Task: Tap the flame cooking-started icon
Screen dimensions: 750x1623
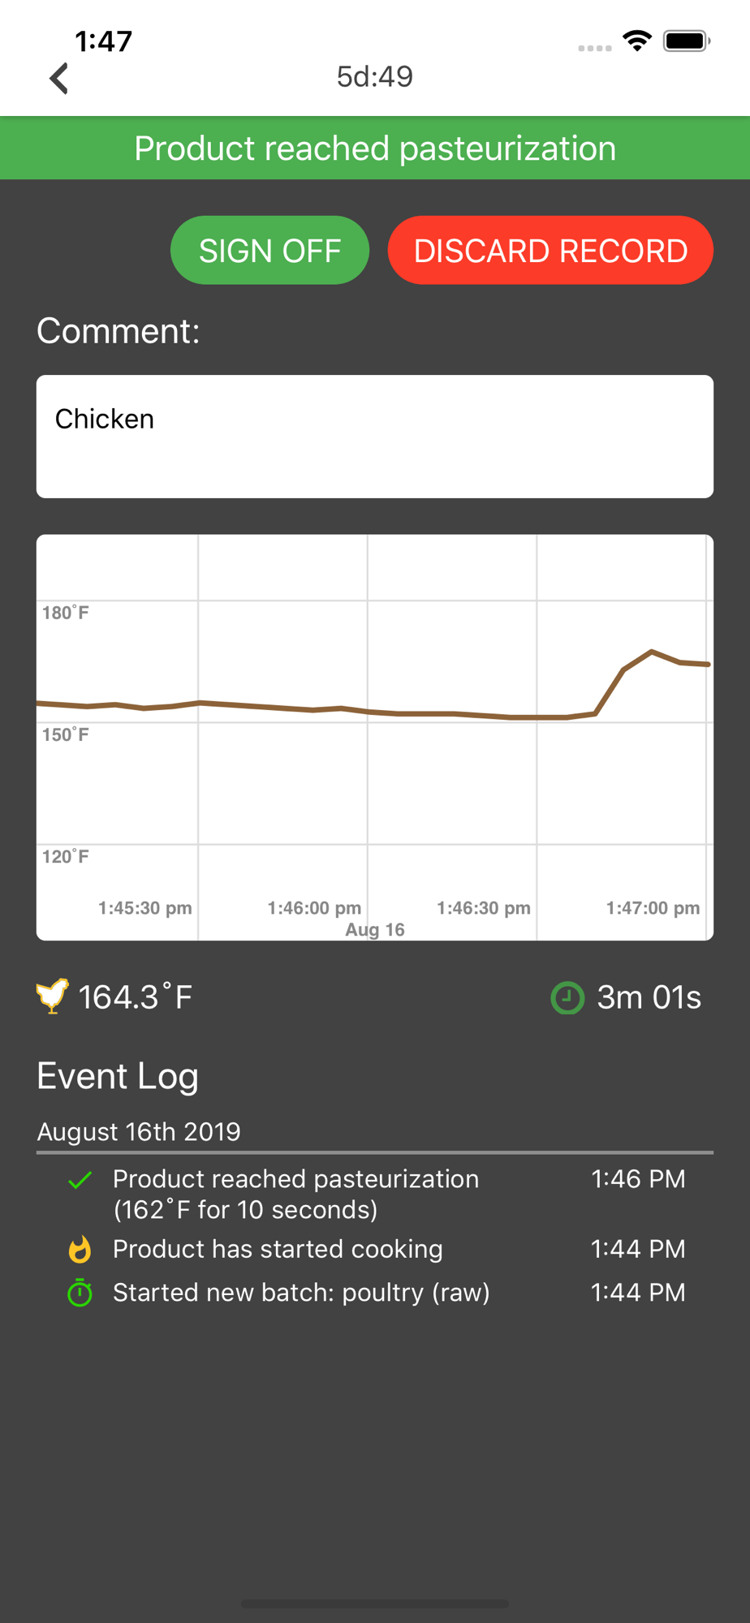Action: point(80,1249)
